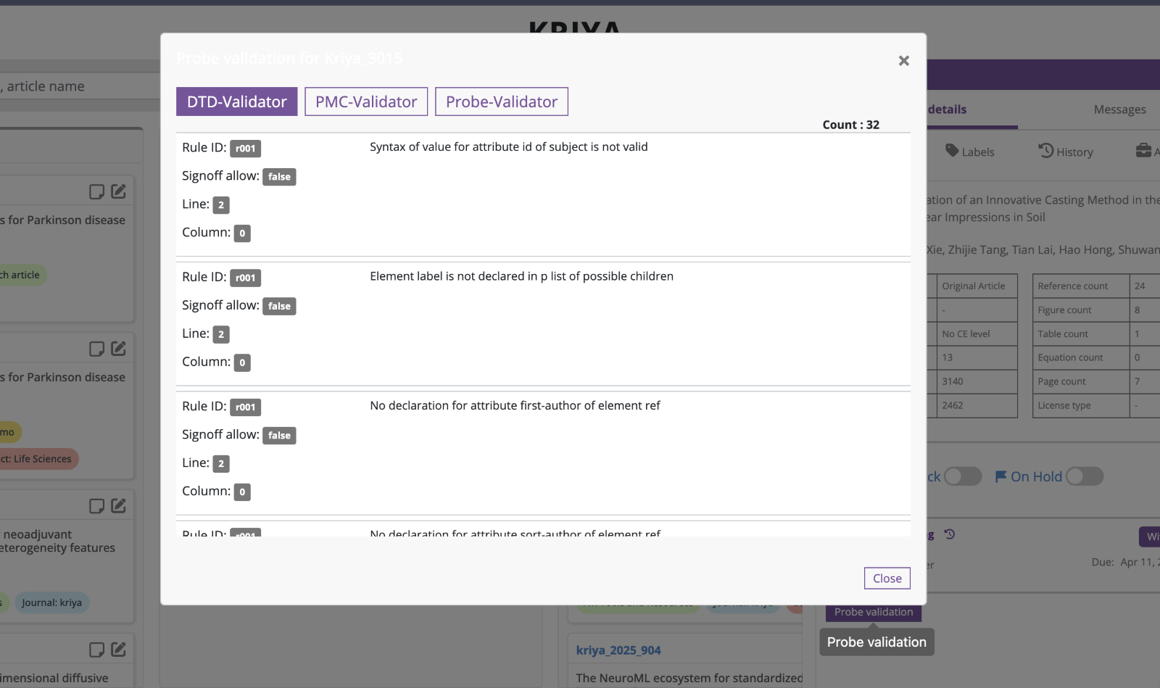This screenshot has height=688, width=1160.
Task: Select the Probe-Validator tab
Action: pyautogui.click(x=501, y=102)
